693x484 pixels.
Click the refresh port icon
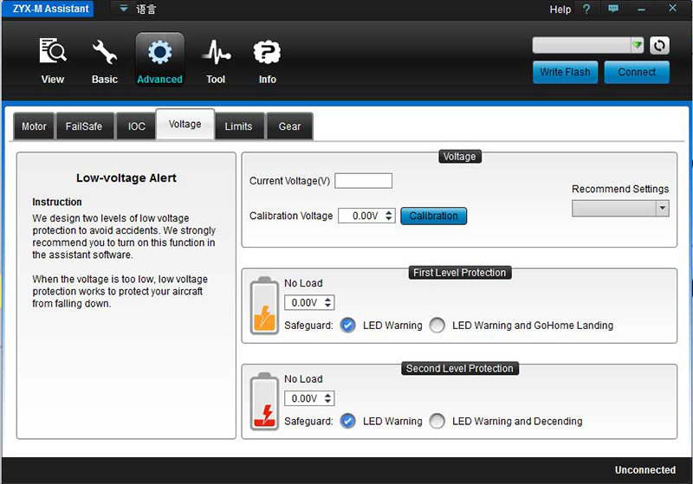659,46
